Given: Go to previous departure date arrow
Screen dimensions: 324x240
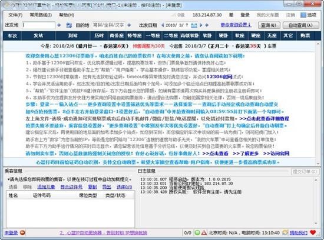Looking at the screenshot, I should [x=163, y=25].
